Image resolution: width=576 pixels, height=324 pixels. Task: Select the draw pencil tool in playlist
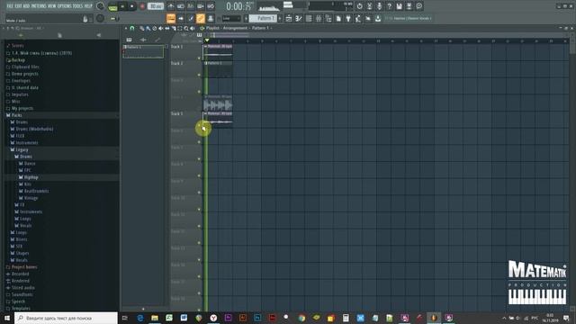[142, 28]
